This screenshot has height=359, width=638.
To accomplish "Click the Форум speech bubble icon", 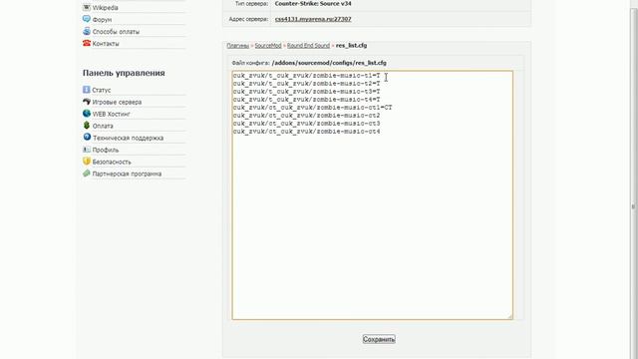I will coord(87,19).
